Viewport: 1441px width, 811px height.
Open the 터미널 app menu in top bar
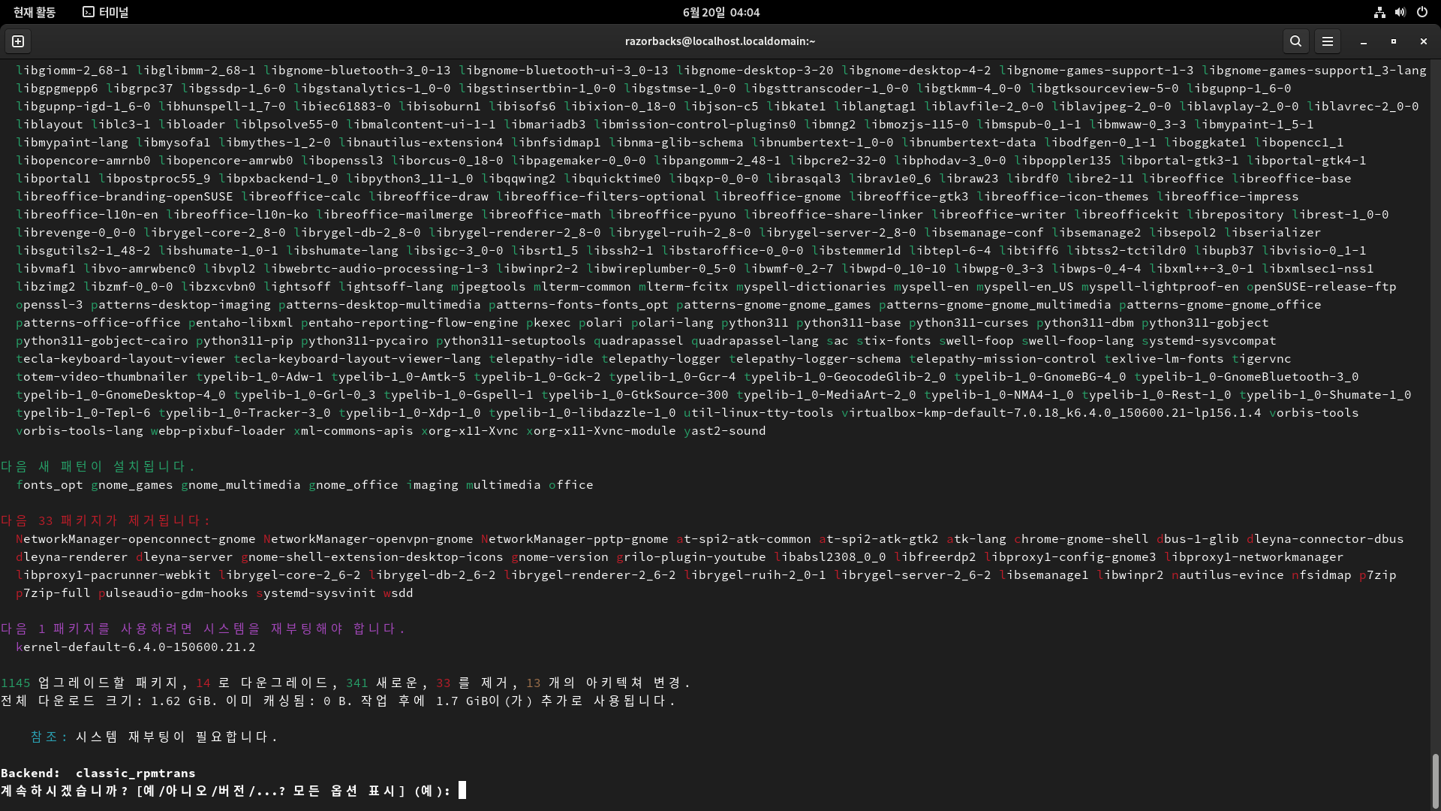click(106, 12)
